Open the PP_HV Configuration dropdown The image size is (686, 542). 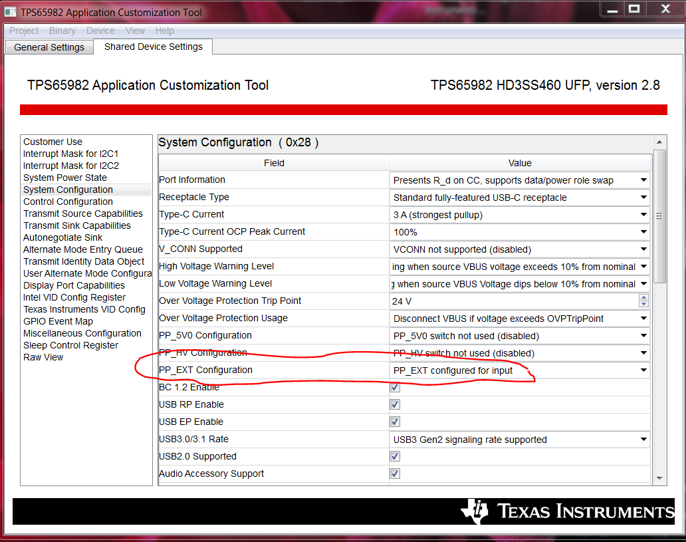click(519, 353)
